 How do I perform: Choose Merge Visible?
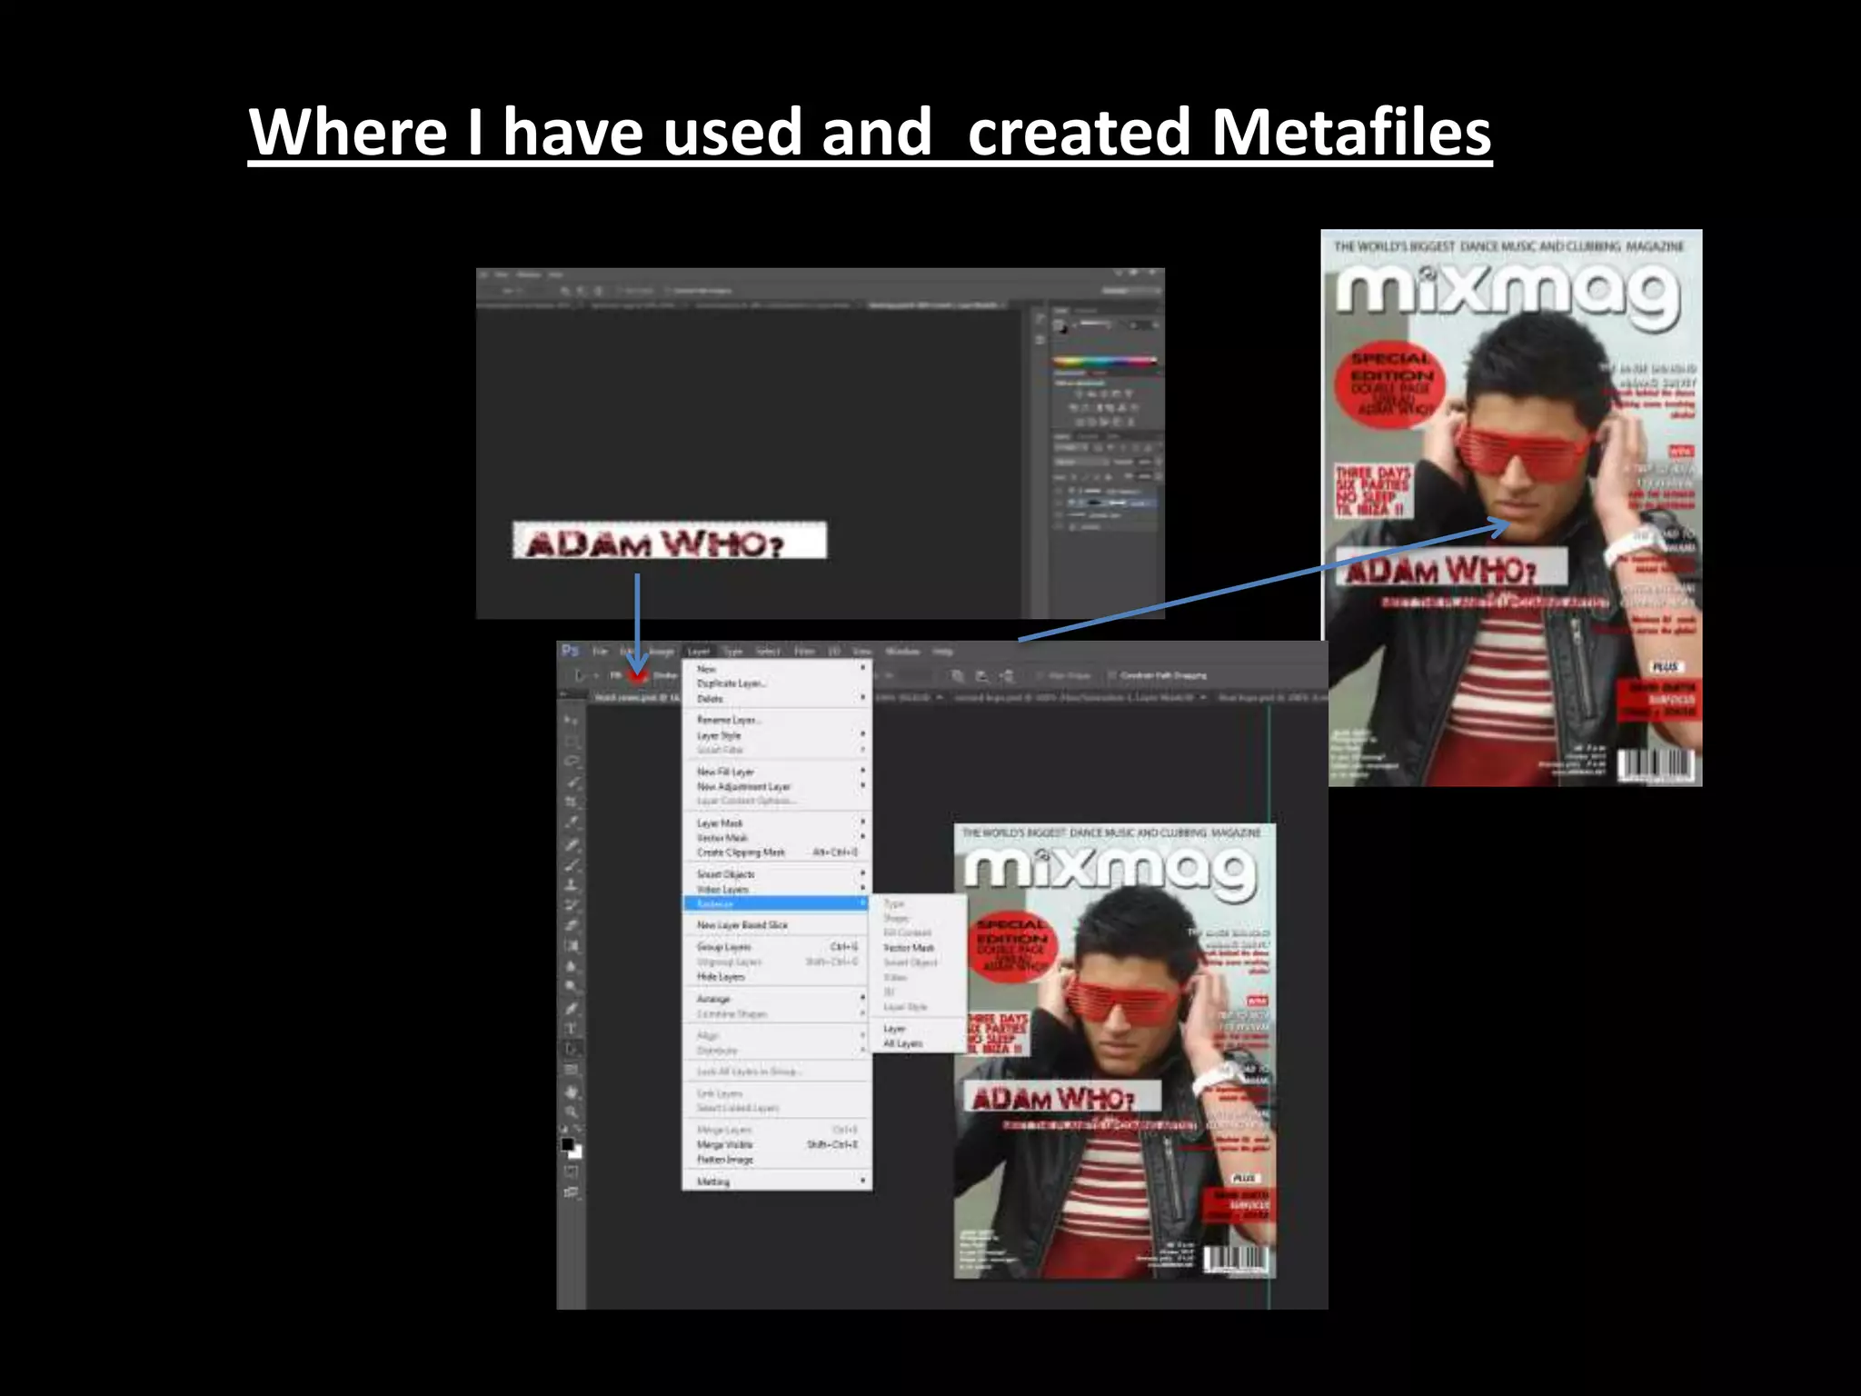point(777,1144)
